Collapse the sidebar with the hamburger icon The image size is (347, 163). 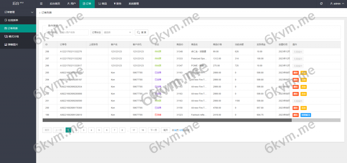(41, 4)
